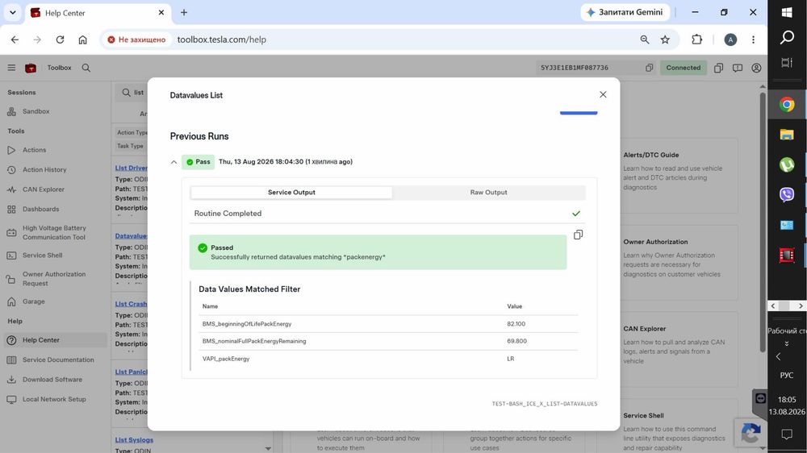Click the page vertical scrollbar
Image resolution: width=807 pixels, height=453 pixels.
coord(763,221)
